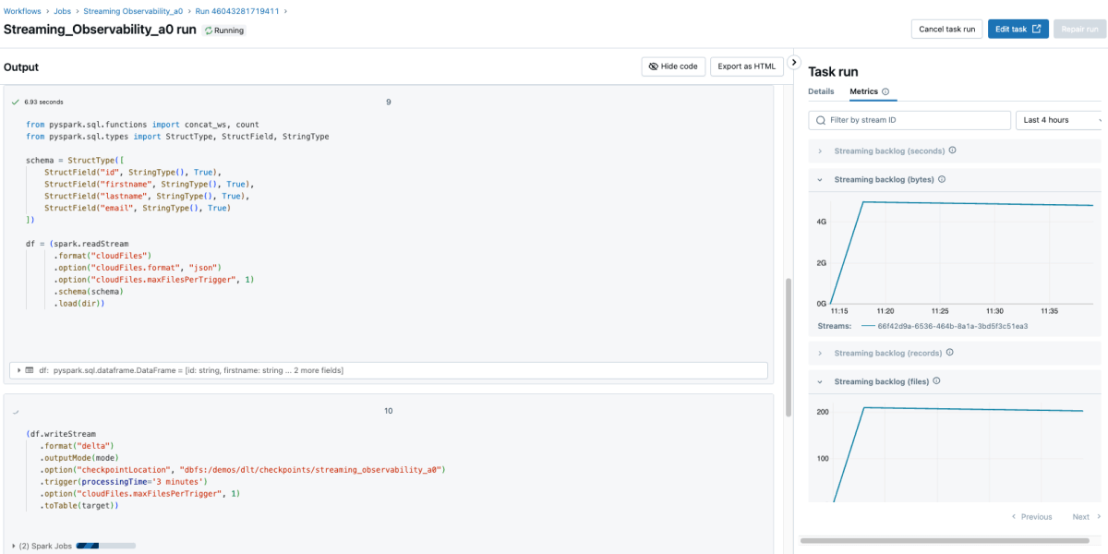
Task: Select the Metrics tab
Action: 863,91
